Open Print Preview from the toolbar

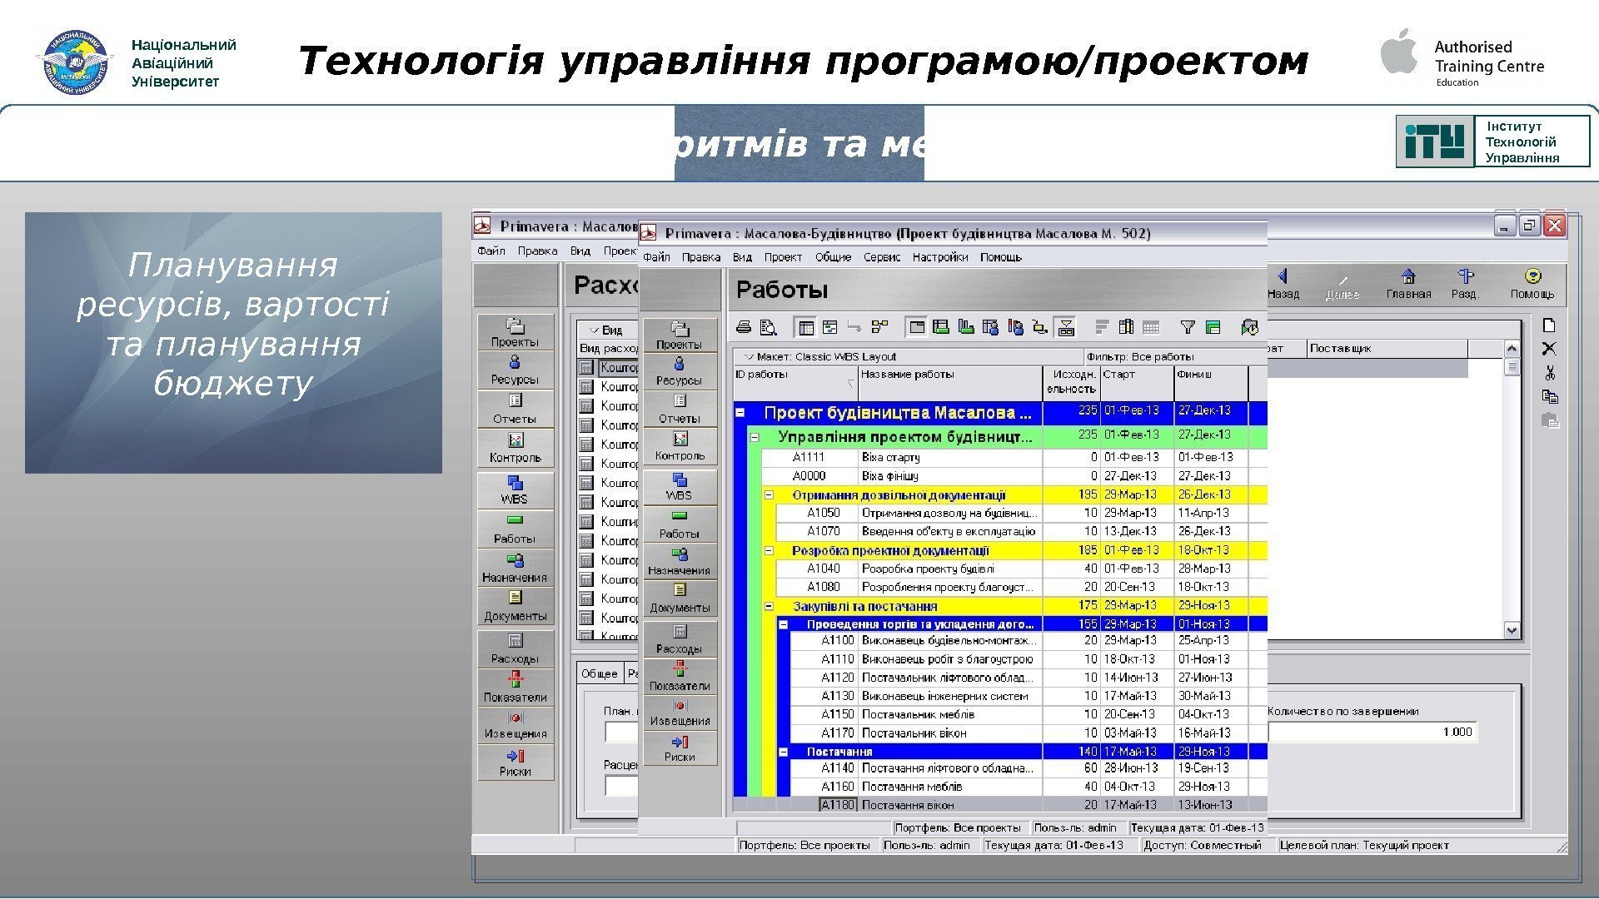[769, 327]
